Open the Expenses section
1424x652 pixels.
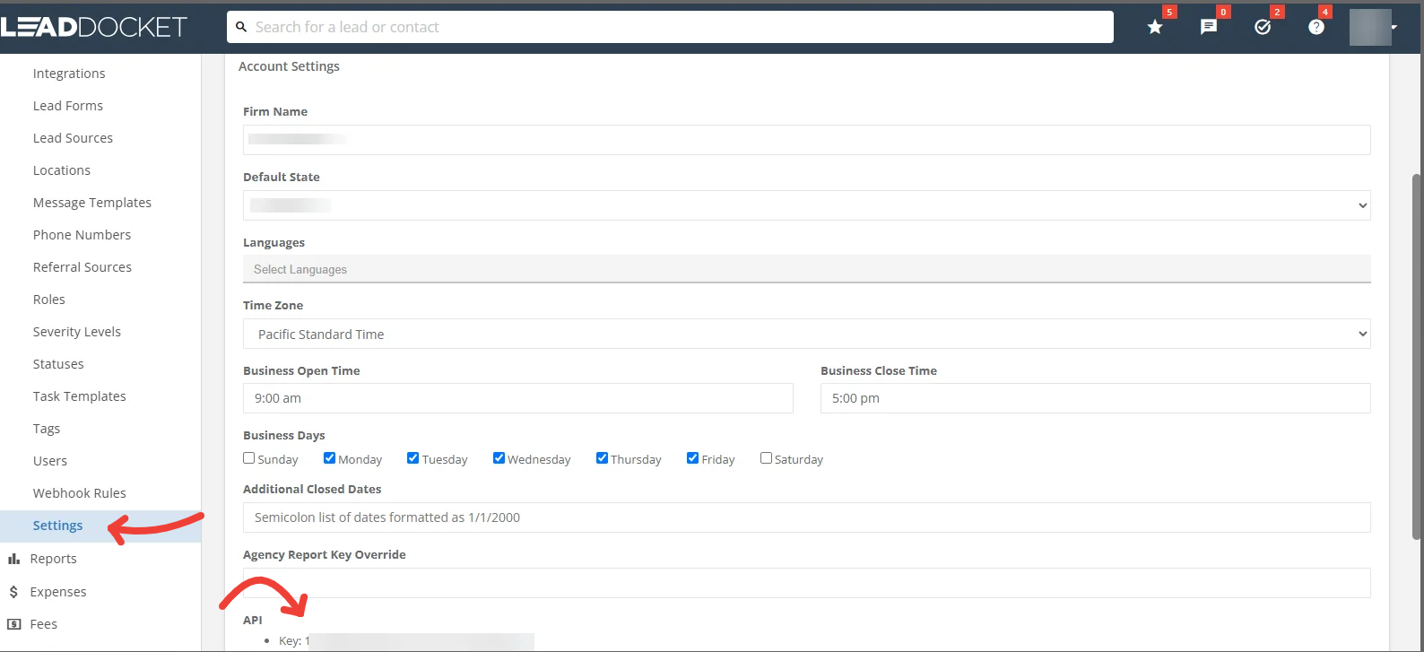[58, 592]
